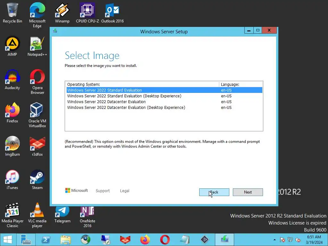Viewport: 328px width, 246px height.
Task: Open the Steam desktop shortcut
Action: [37, 180]
